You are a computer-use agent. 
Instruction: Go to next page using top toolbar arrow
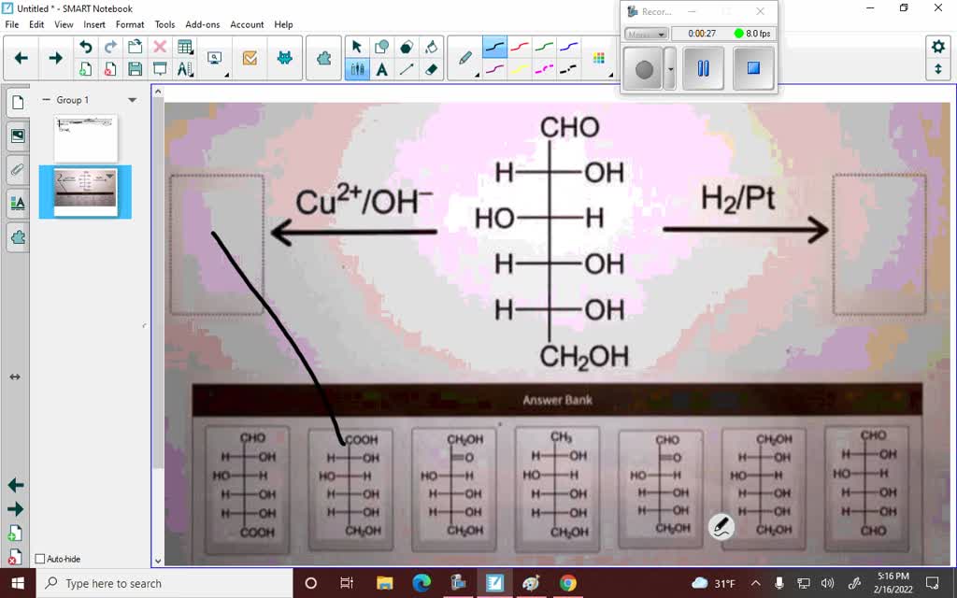tap(55, 58)
